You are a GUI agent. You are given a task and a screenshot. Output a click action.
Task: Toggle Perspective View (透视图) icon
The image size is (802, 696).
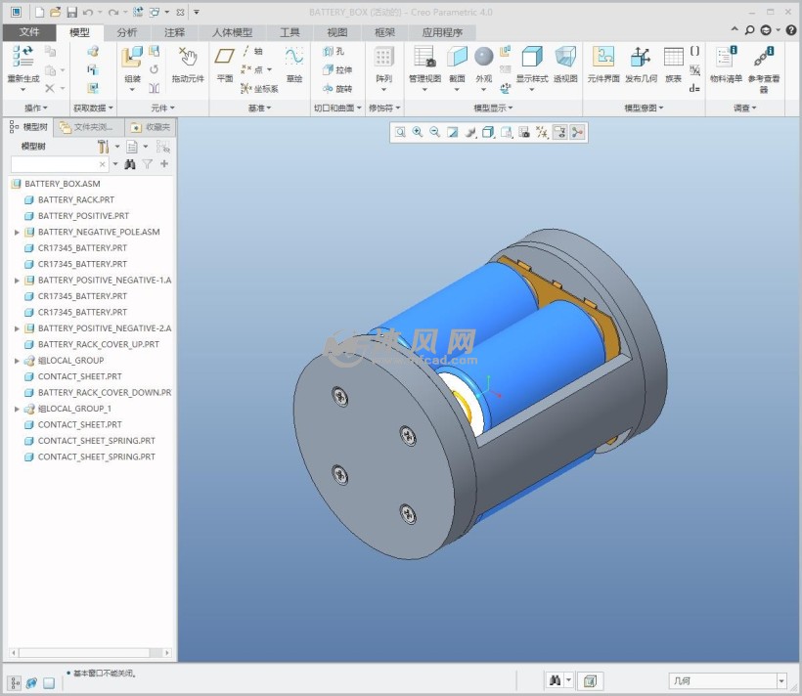point(565,57)
